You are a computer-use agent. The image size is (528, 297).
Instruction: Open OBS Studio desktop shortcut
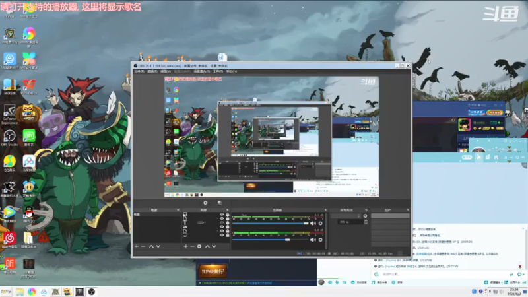coord(9,138)
